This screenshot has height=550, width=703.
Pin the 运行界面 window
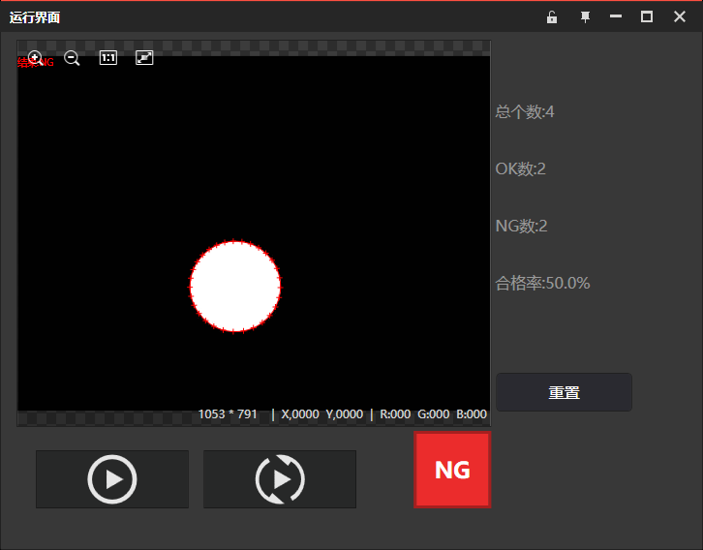click(585, 16)
